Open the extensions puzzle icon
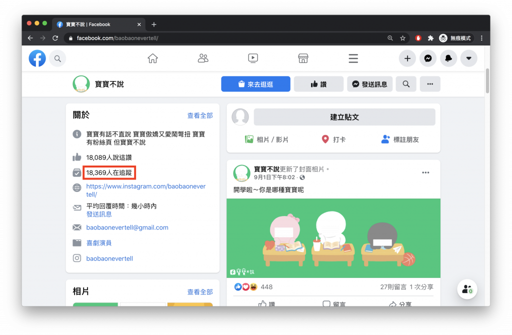Screen dimensions: 512x335 (430, 38)
